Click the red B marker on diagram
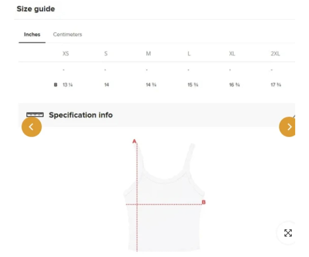This screenshot has width=309, height=257. 204,202
